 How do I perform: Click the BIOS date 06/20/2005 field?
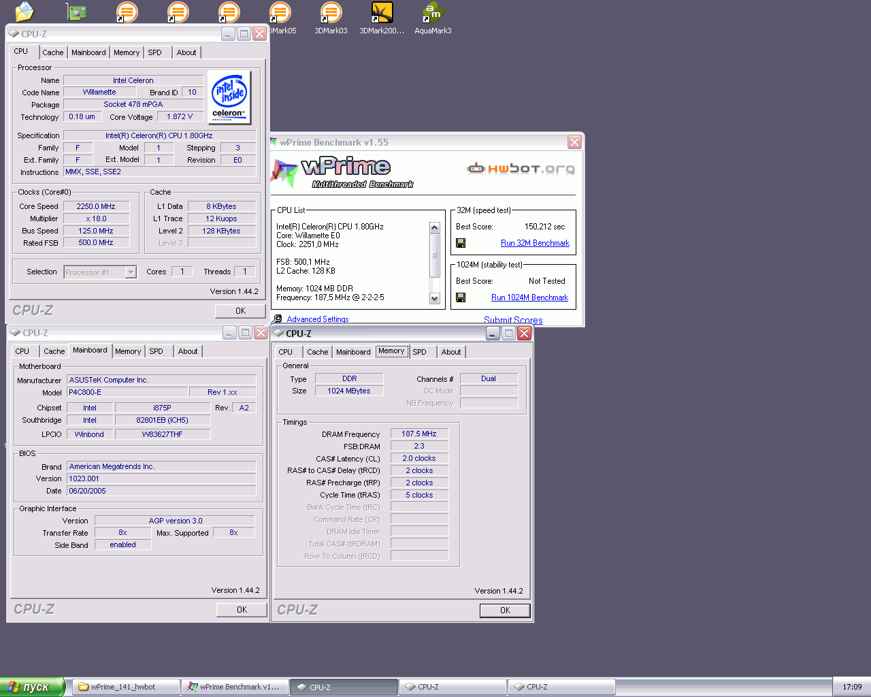coord(161,491)
